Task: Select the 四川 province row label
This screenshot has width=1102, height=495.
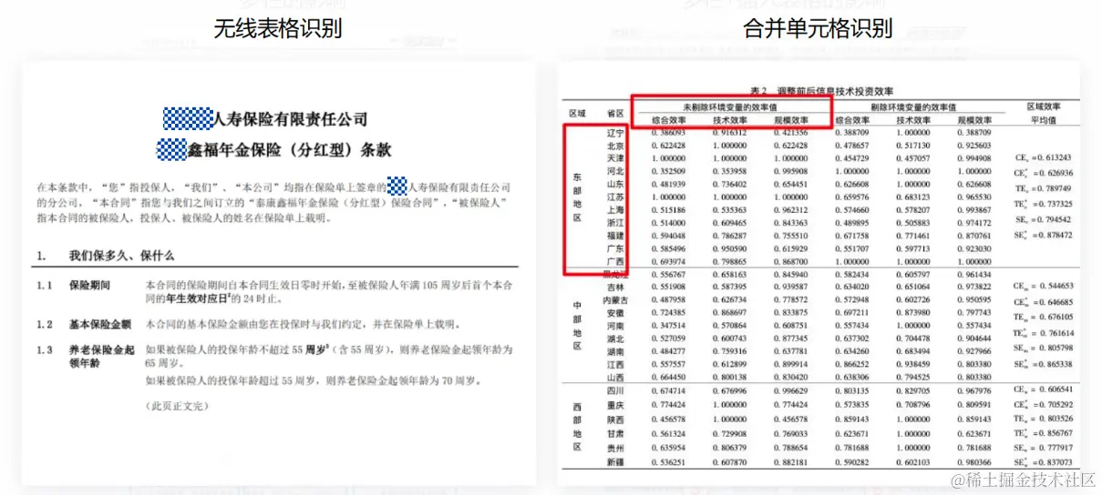Action: coord(615,391)
